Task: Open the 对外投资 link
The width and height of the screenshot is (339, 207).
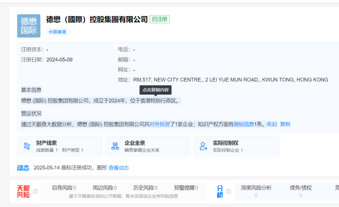Action: [159, 124]
